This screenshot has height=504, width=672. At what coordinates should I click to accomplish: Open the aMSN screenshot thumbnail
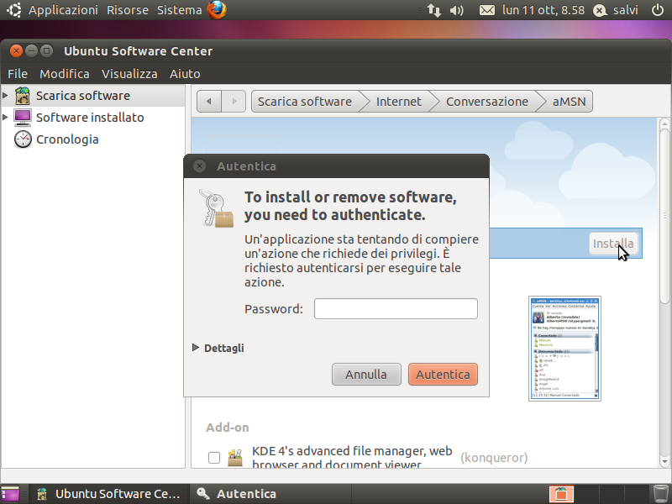(564, 349)
